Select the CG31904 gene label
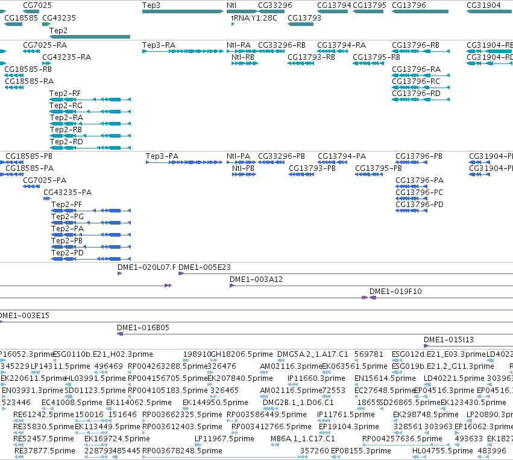 483,5
